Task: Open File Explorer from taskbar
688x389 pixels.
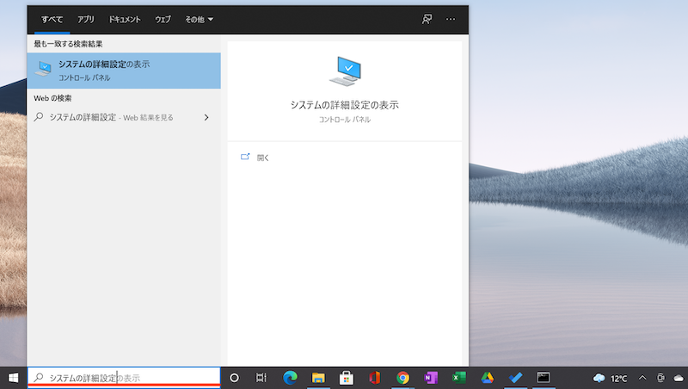Action: [x=318, y=378]
